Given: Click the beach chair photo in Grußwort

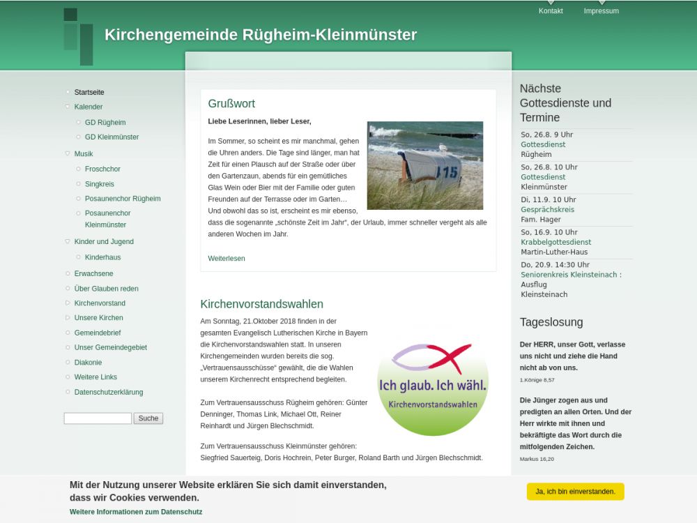Looking at the screenshot, I should pos(424,165).
